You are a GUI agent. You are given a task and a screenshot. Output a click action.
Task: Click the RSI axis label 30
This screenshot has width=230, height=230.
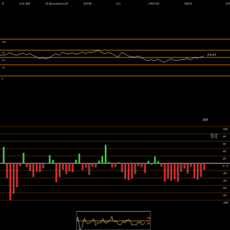click(3, 68)
